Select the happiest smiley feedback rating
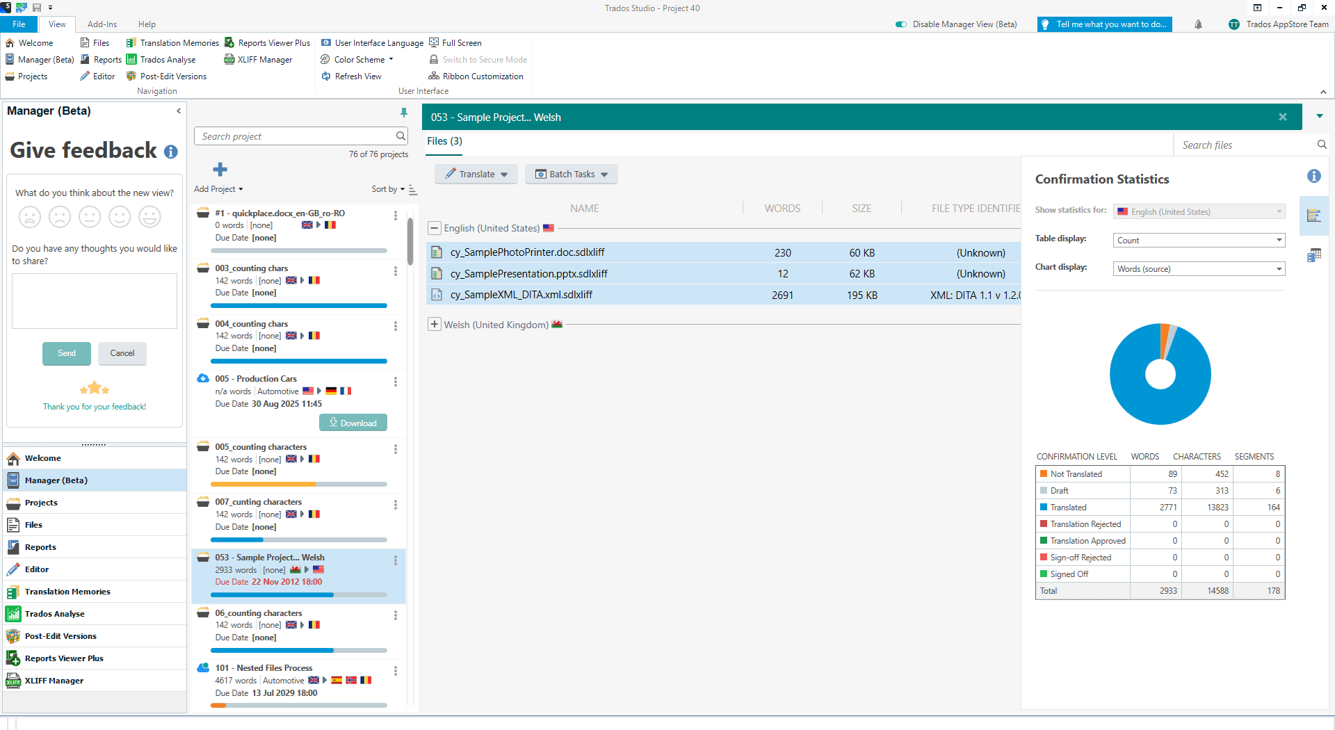1335x730 pixels. (149, 218)
